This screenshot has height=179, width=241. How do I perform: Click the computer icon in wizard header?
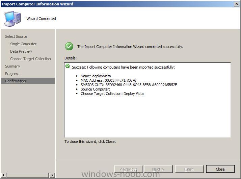click(x=12, y=19)
